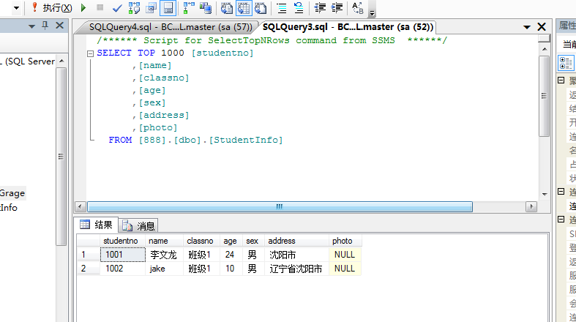Screen dimensions: 576x322
Task: Click the query options icon
Action: (x=151, y=8)
